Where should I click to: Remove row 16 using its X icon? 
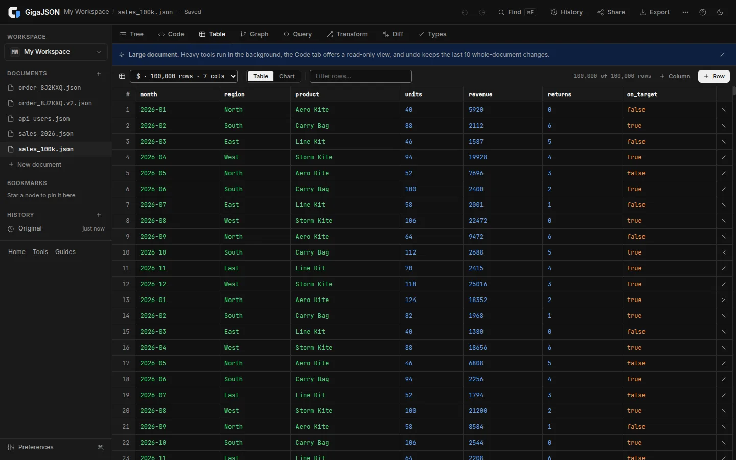pos(724,348)
